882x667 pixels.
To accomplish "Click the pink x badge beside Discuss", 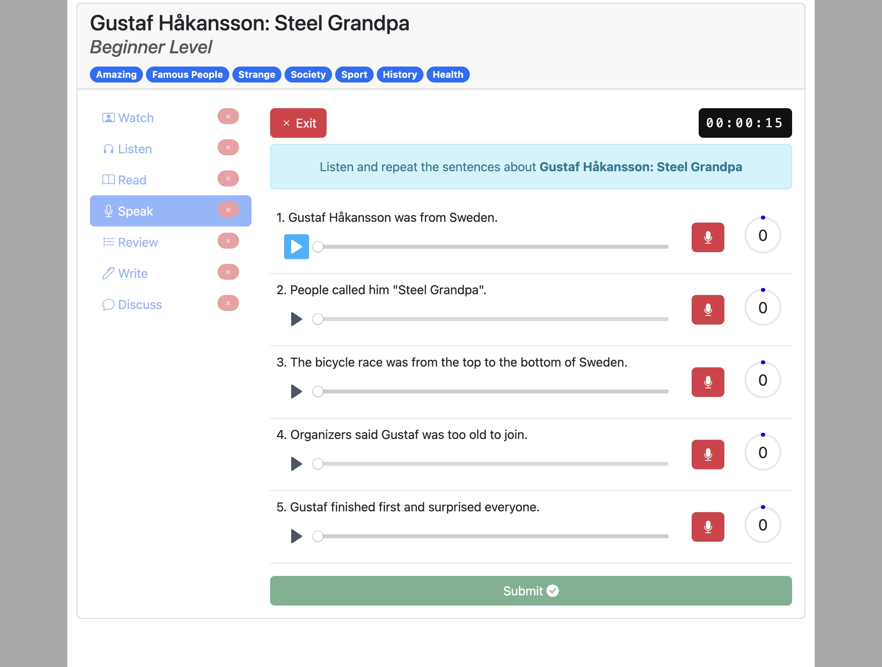I will point(228,303).
